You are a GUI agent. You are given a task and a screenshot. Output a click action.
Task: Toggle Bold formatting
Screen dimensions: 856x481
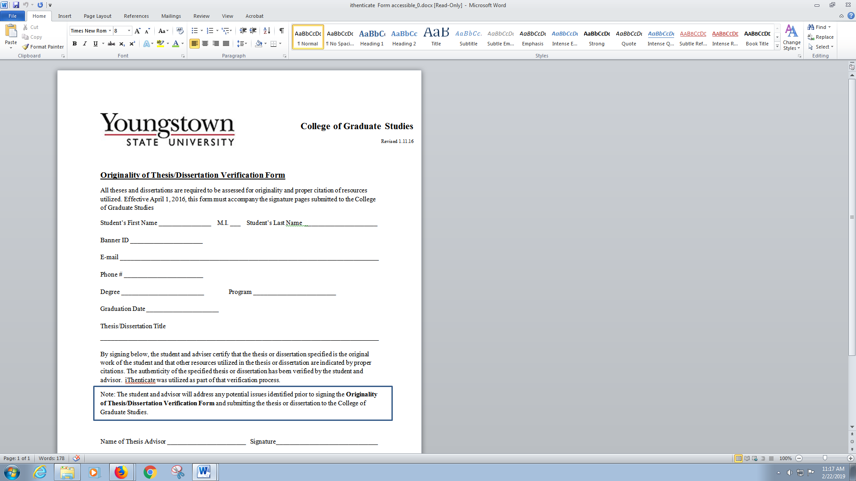tap(74, 44)
